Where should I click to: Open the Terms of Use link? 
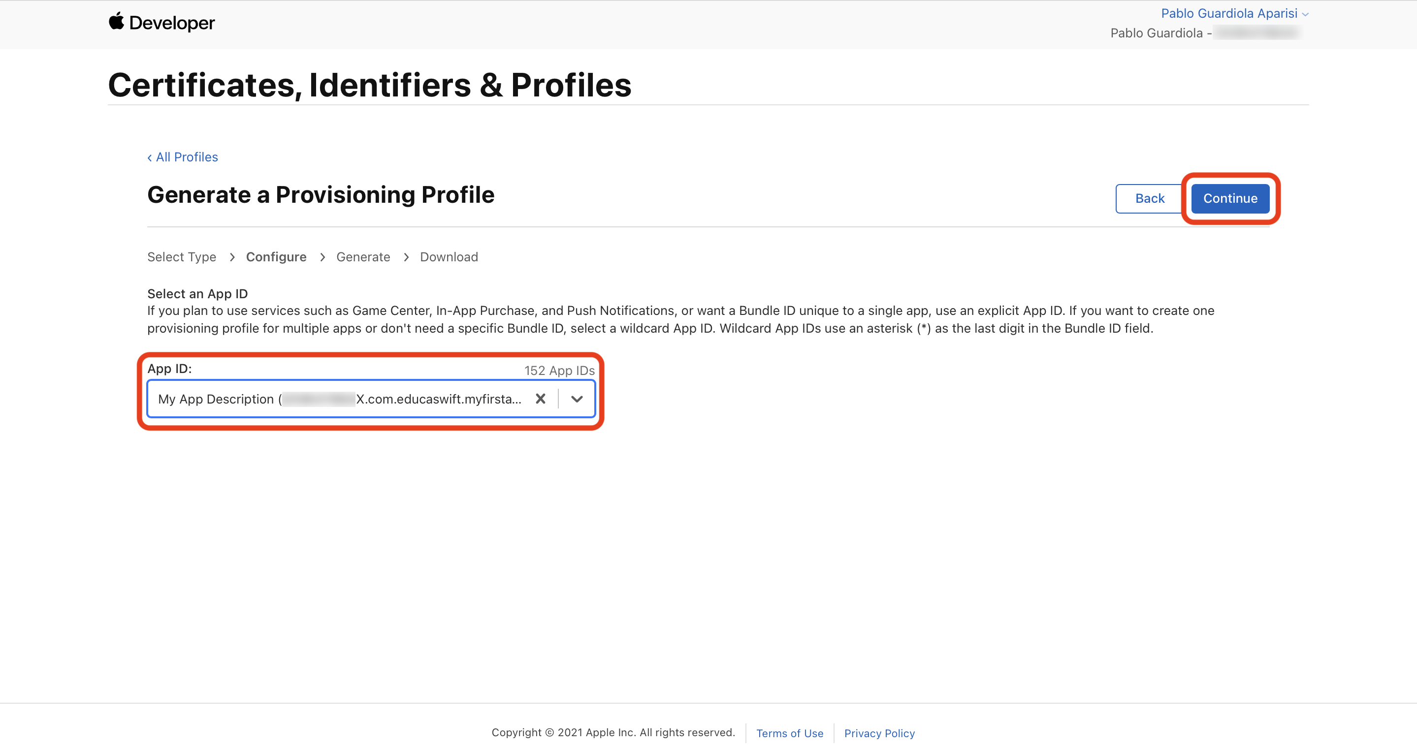(x=789, y=733)
